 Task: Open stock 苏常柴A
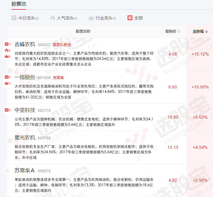click(x=25, y=171)
